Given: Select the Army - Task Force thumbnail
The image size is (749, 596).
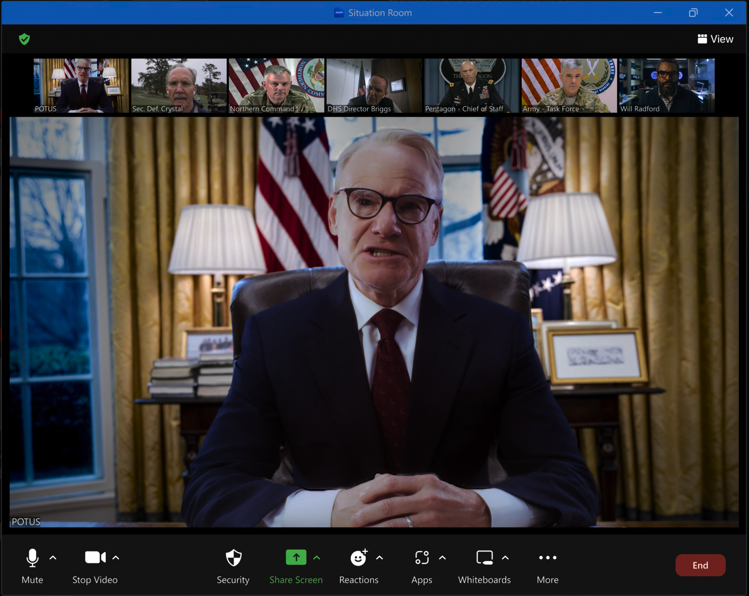Looking at the screenshot, I should click(569, 85).
